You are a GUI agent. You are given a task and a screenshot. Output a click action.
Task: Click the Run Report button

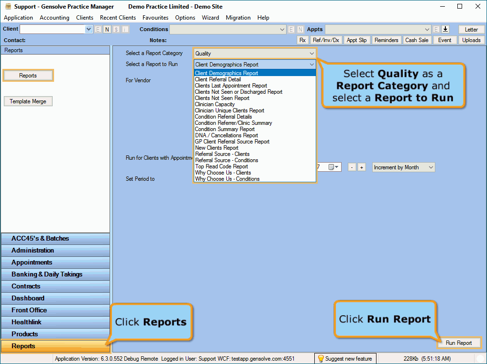click(459, 343)
